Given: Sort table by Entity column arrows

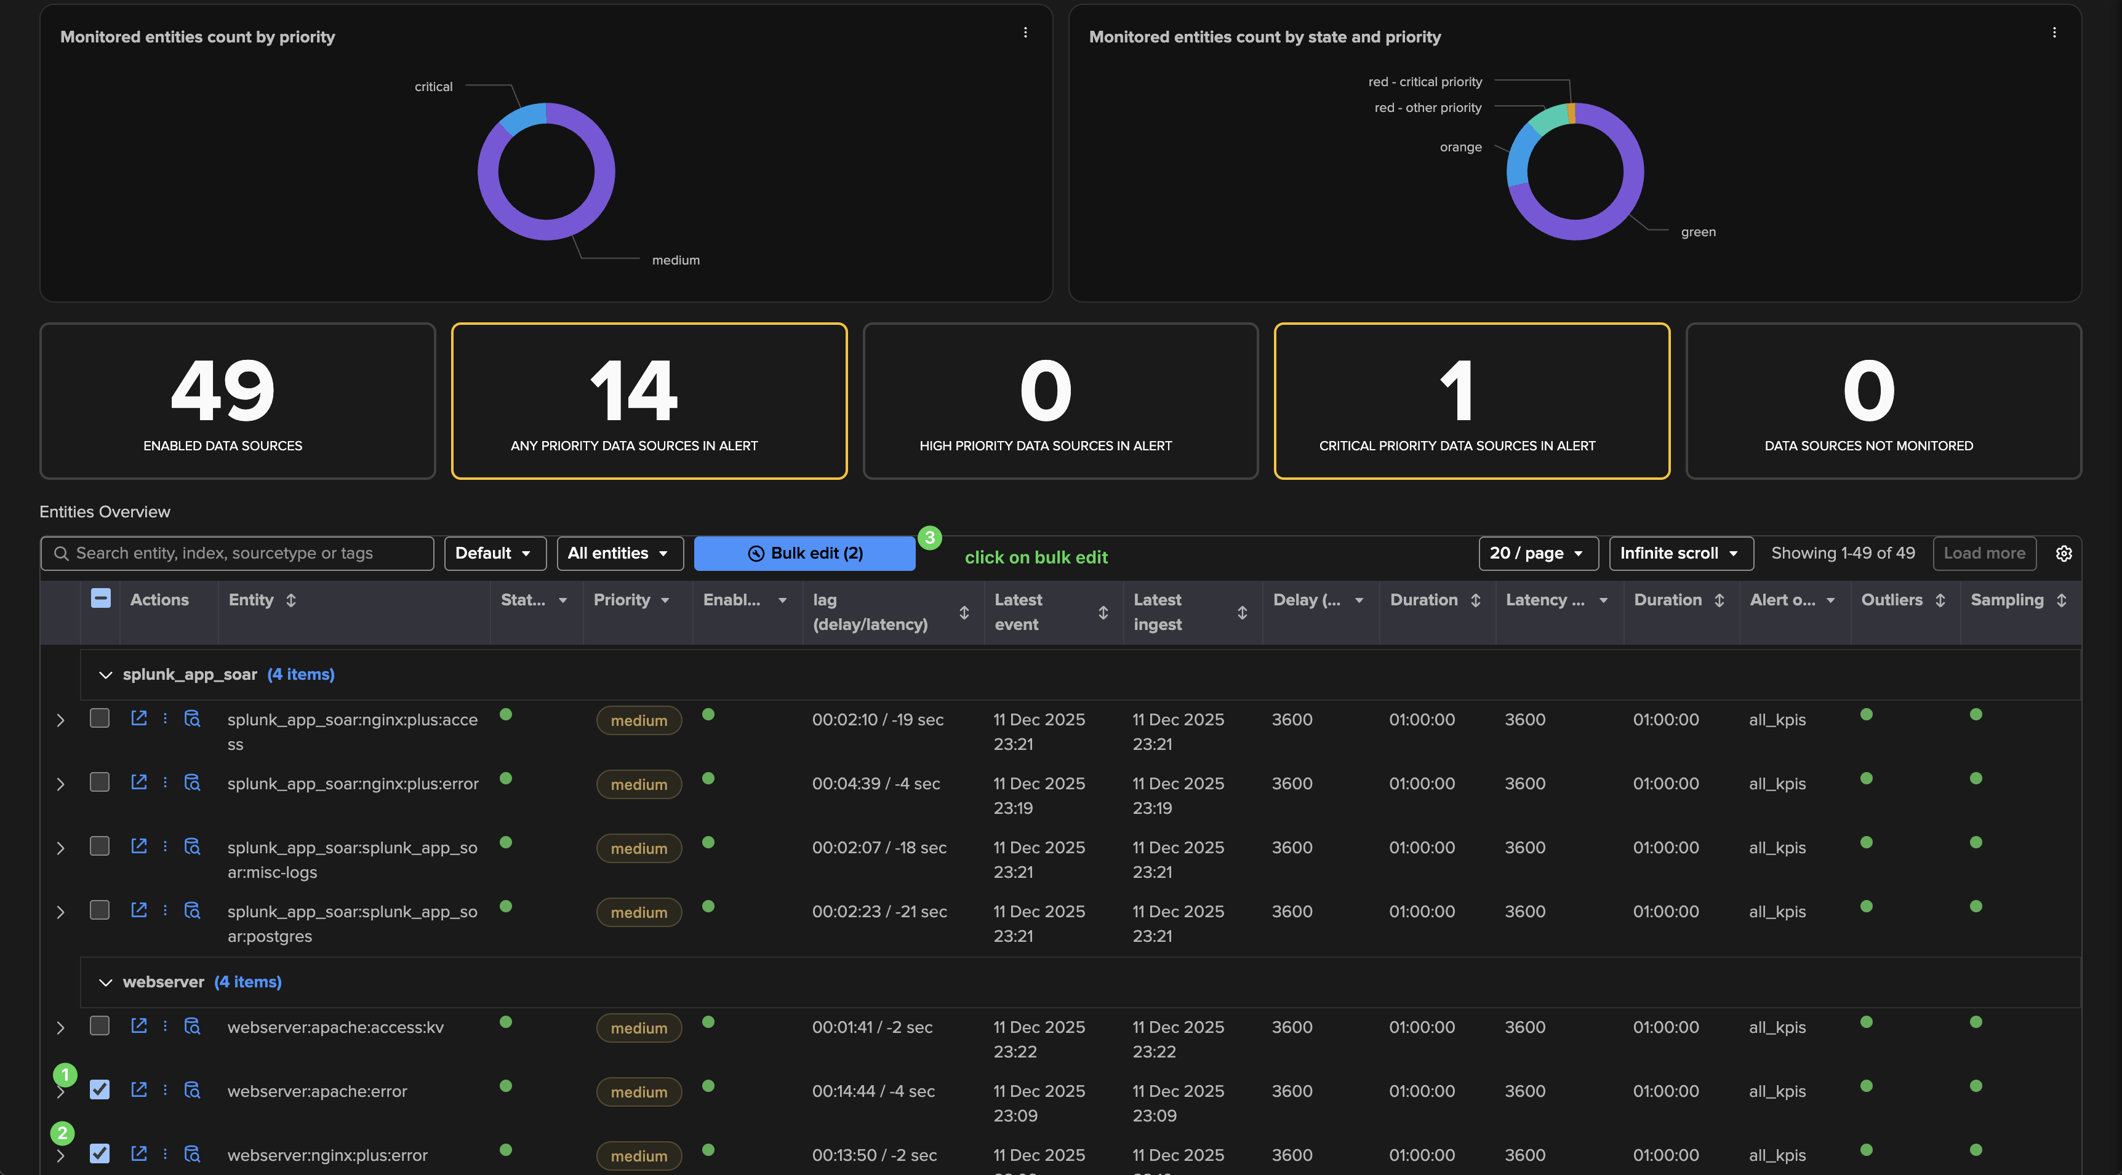Looking at the screenshot, I should pyautogui.click(x=290, y=600).
